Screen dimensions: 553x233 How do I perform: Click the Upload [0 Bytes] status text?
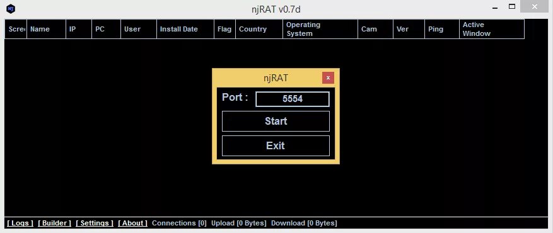(x=239, y=223)
